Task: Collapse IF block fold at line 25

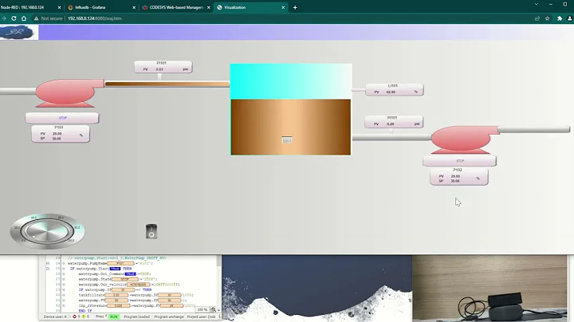Action: click(x=48, y=269)
